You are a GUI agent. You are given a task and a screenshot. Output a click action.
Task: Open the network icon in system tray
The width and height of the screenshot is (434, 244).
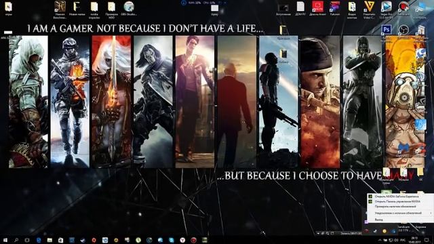point(391,240)
